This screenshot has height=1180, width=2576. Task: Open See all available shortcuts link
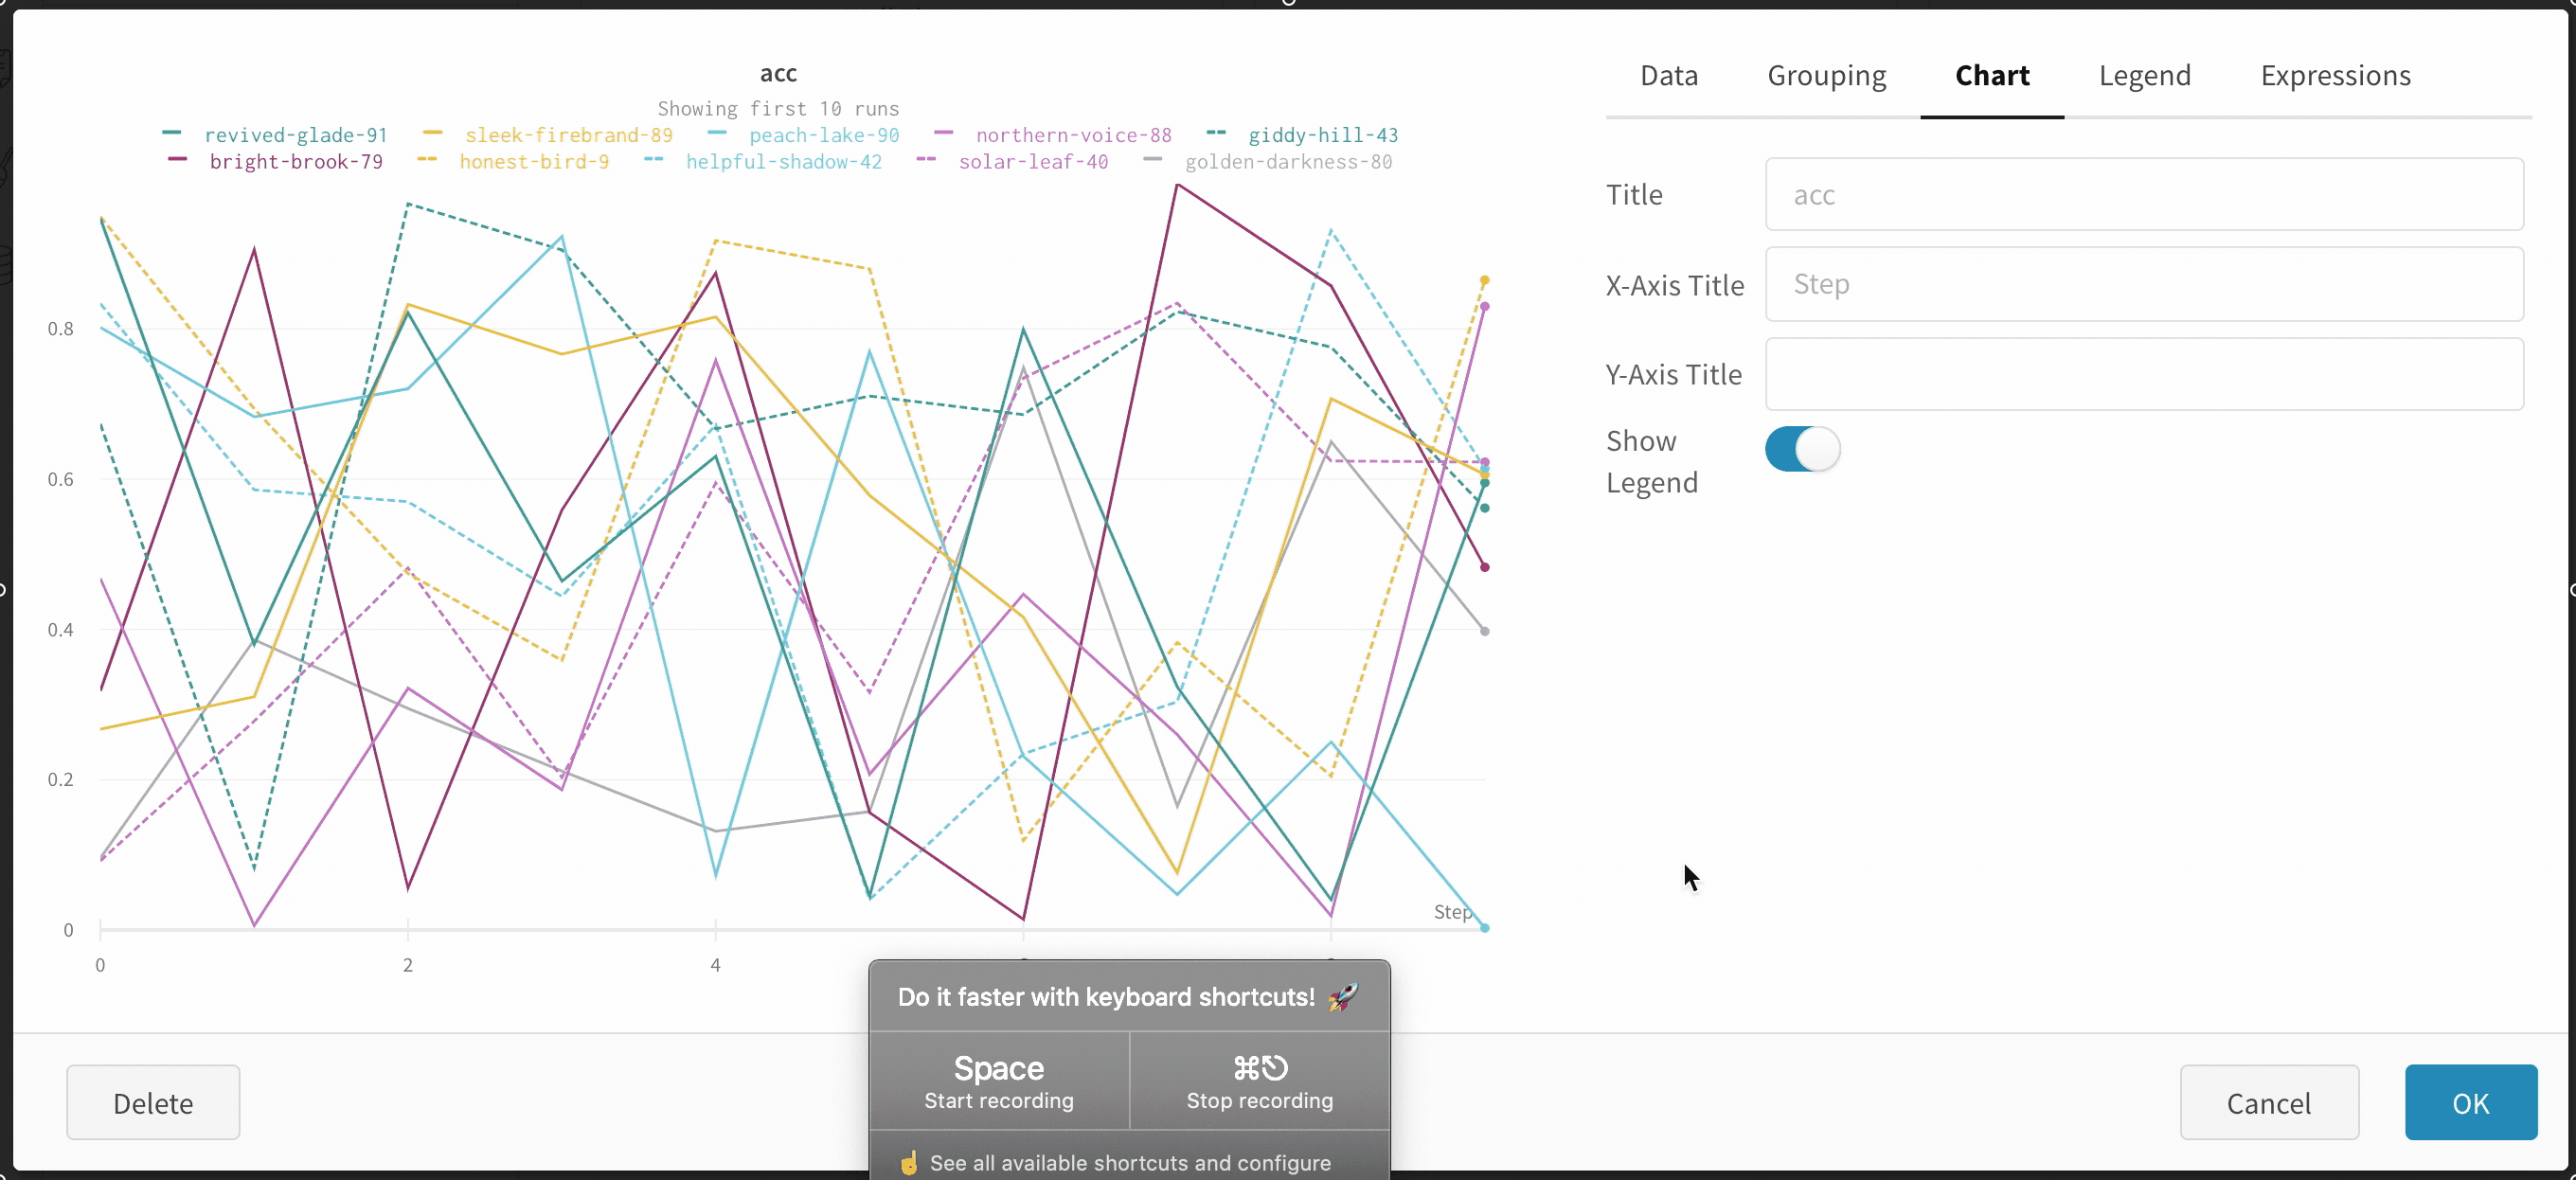pyautogui.click(x=1129, y=1162)
